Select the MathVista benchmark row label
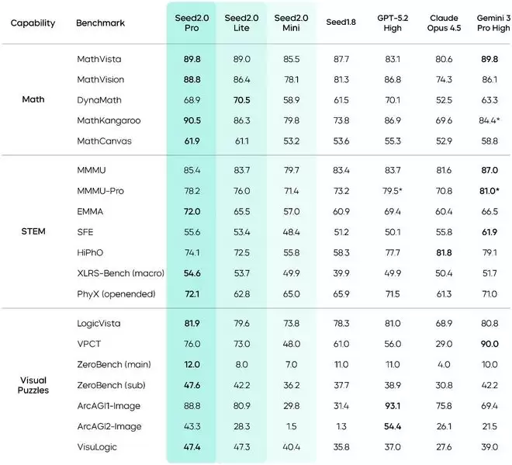The height and width of the screenshot is (465, 512). [x=99, y=59]
